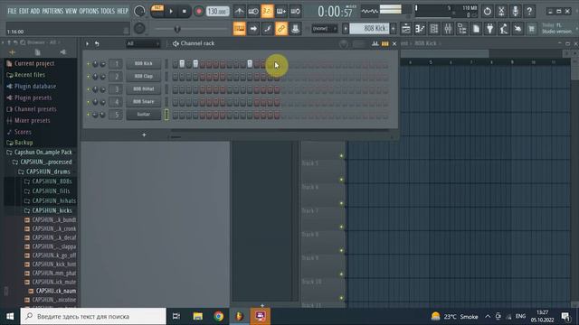
Task: Open the piano roll view icon
Action: pos(420,28)
